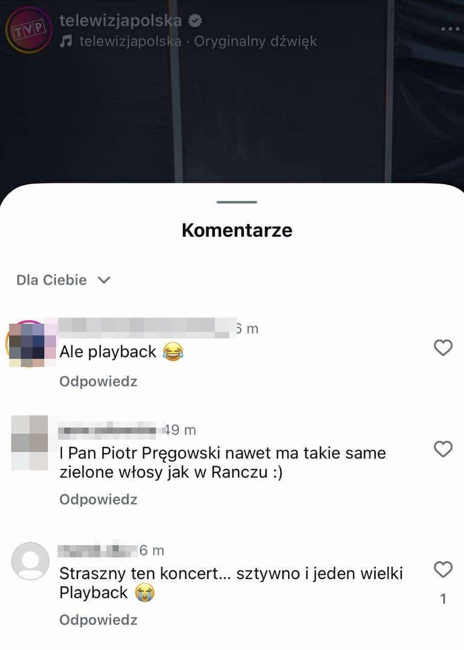Tap the verified badge next to telewizjapolska
464x650 pixels.
pos(196,21)
